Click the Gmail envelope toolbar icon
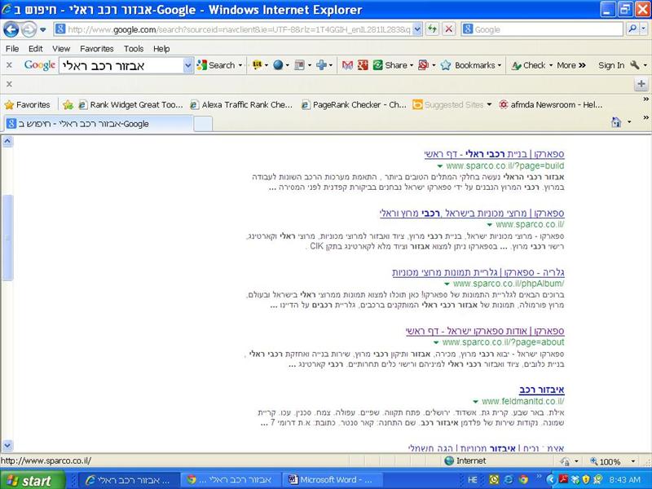The width and height of the screenshot is (652, 489). pos(347,65)
